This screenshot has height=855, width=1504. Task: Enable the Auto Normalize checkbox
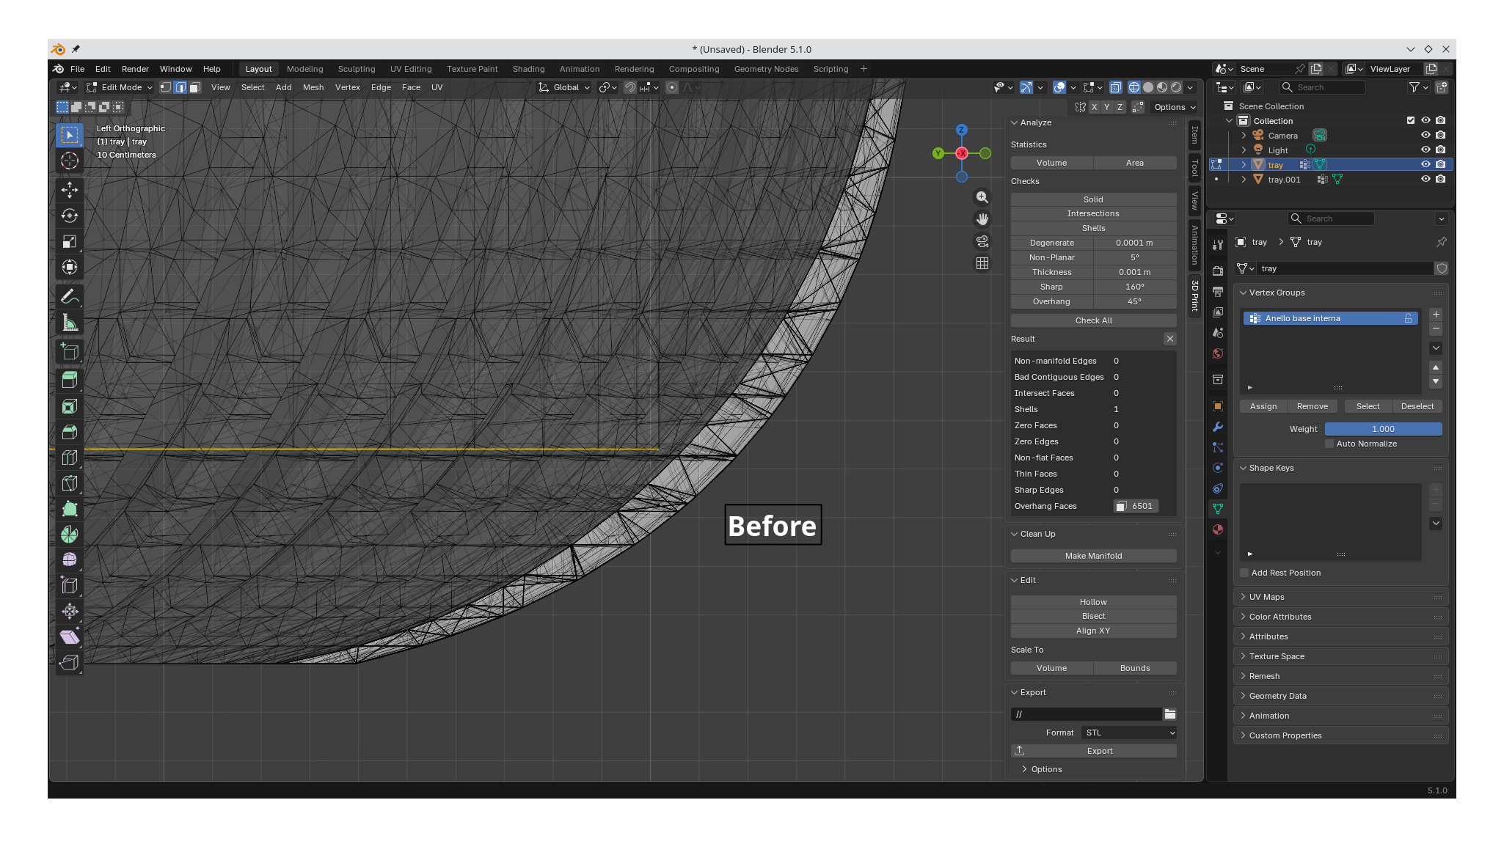pos(1329,444)
